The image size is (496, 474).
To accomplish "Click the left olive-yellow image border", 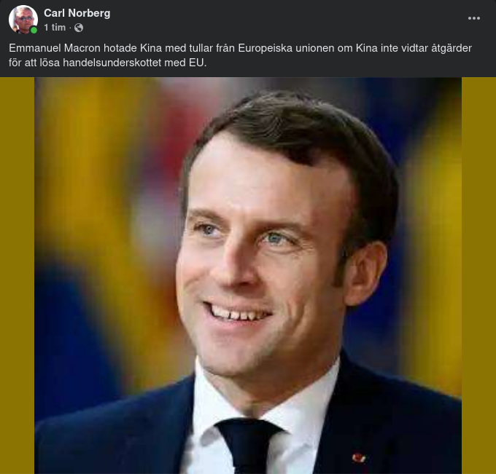I will click(17, 275).
